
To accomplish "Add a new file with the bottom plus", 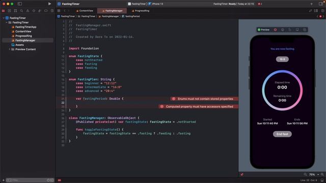I will 4,180.
